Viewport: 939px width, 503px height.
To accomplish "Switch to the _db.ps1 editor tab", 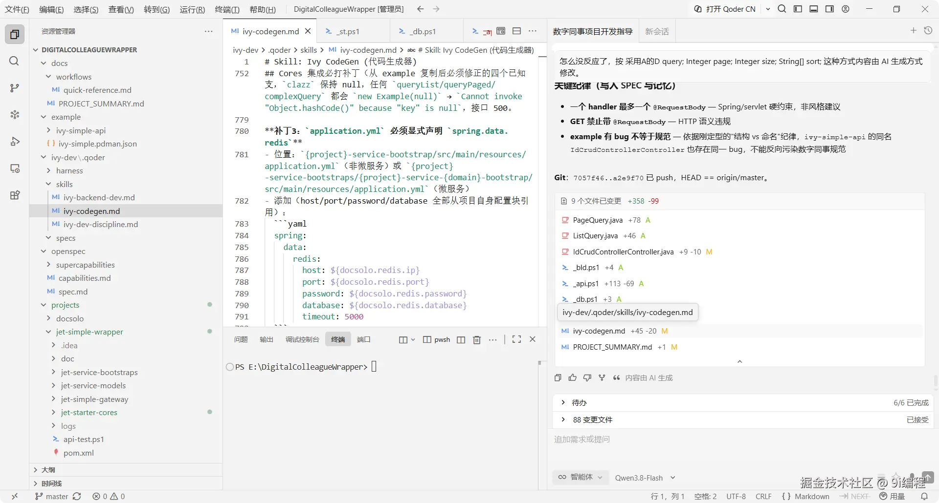I will 424,31.
